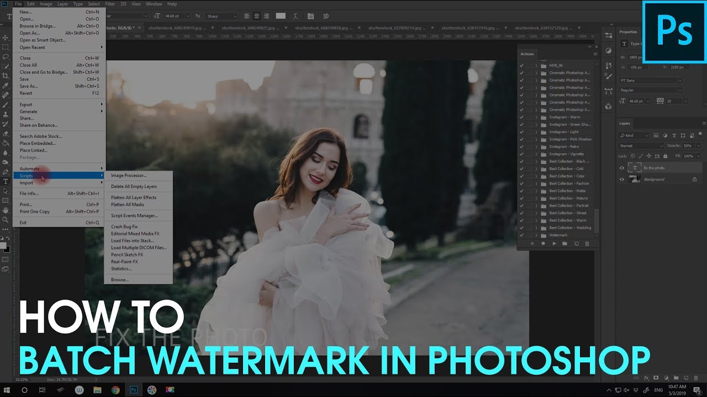Delete selected action with trash icon
This screenshot has height=397, width=707.
click(x=587, y=243)
